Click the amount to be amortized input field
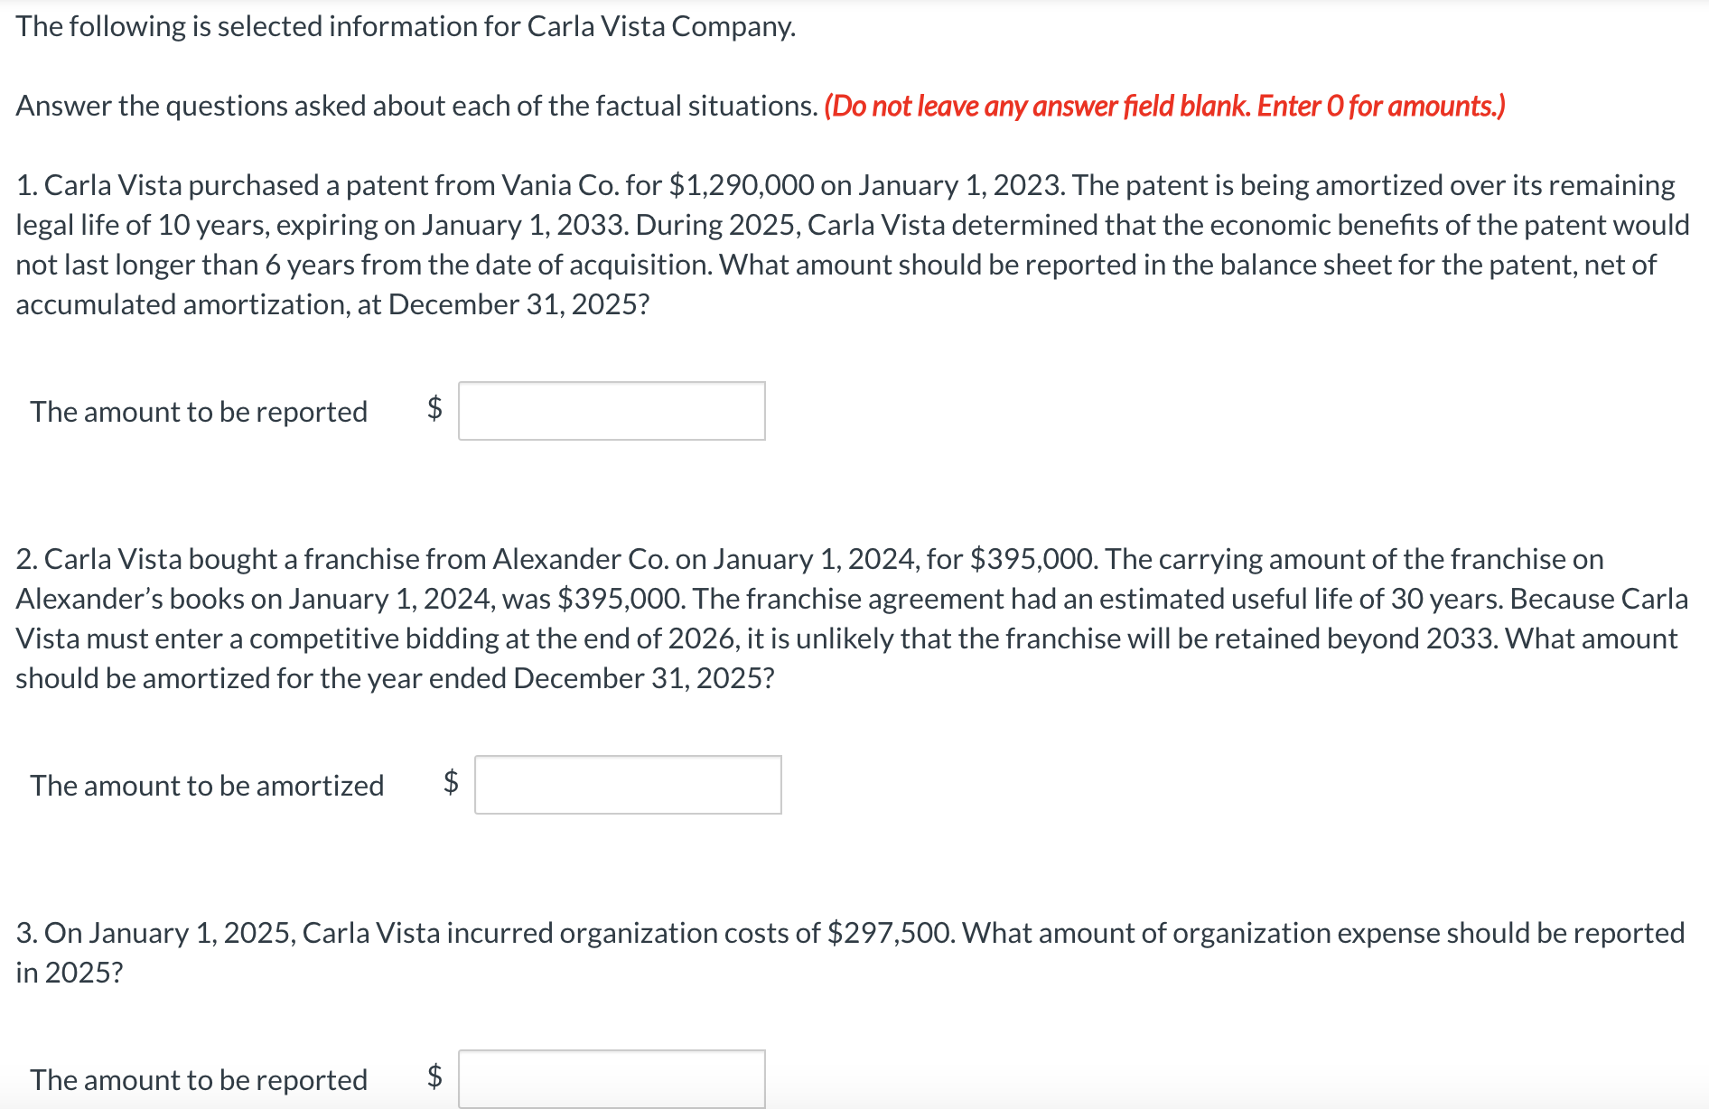The width and height of the screenshot is (1709, 1109). pos(627,785)
